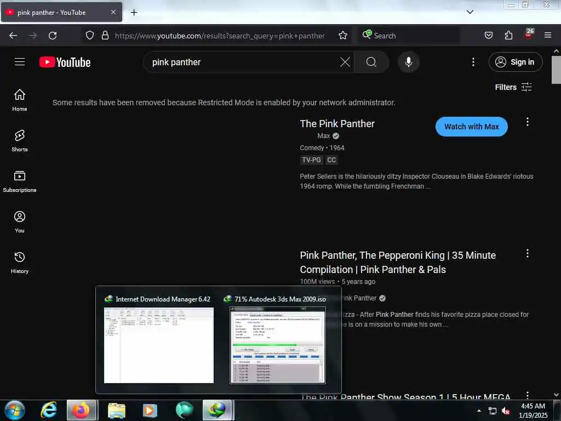Open a new browser tab
The image size is (561, 421).
134,13
